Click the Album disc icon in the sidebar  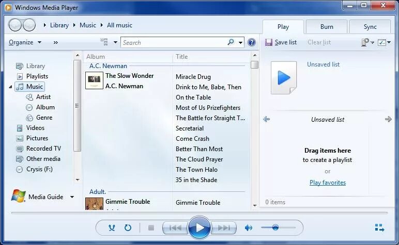tap(29, 107)
